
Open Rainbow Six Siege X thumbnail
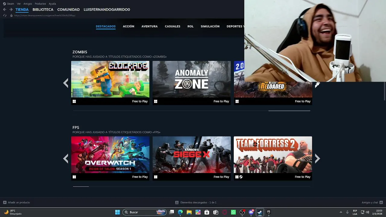coord(191,155)
